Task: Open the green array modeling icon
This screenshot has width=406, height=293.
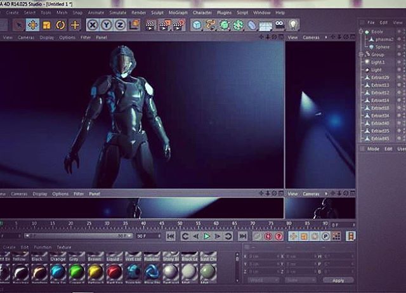Action: click(239, 25)
